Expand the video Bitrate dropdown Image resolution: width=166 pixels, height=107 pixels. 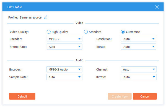point(139,47)
